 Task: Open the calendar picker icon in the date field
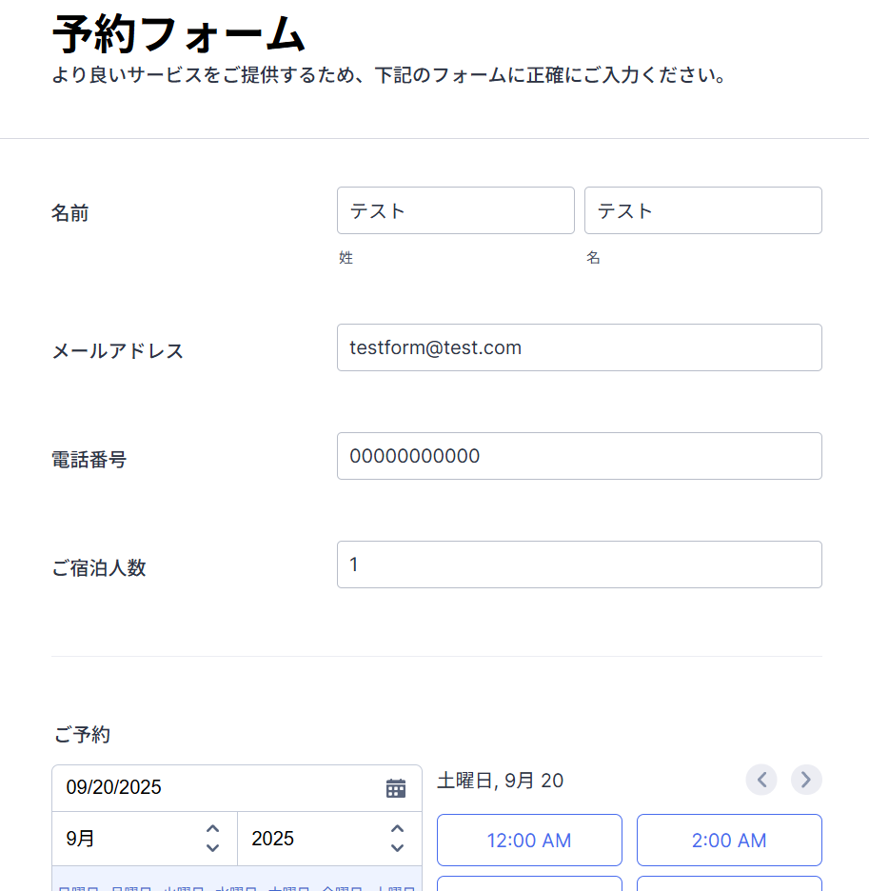[x=396, y=788]
